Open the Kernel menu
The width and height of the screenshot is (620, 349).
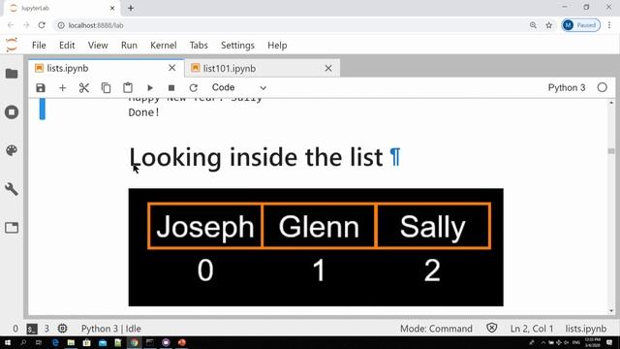pyautogui.click(x=164, y=46)
